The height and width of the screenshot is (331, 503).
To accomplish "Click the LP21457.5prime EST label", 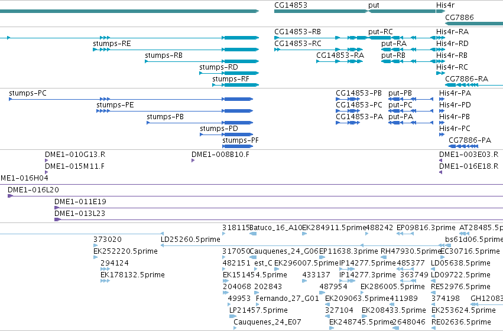I will pyautogui.click(x=258, y=310).
